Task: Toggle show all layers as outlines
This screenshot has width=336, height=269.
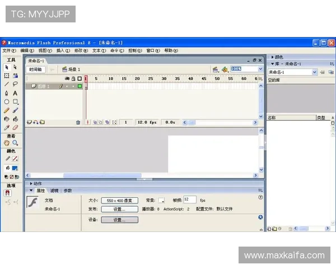Action: [80, 78]
